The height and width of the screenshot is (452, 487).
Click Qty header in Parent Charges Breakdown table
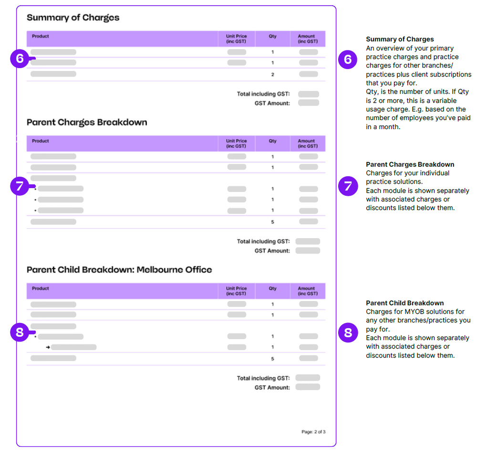(273, 141)
